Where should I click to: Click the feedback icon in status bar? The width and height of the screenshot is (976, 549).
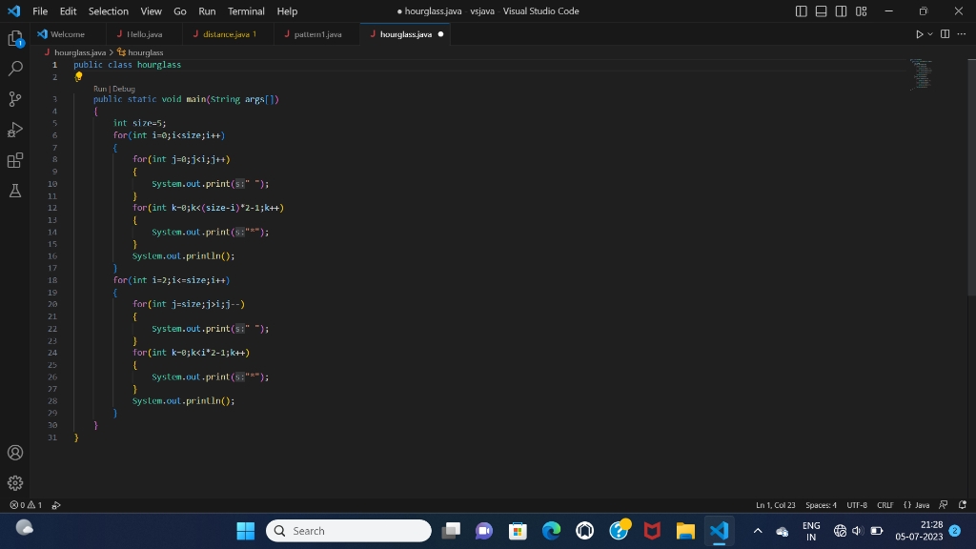944,505
